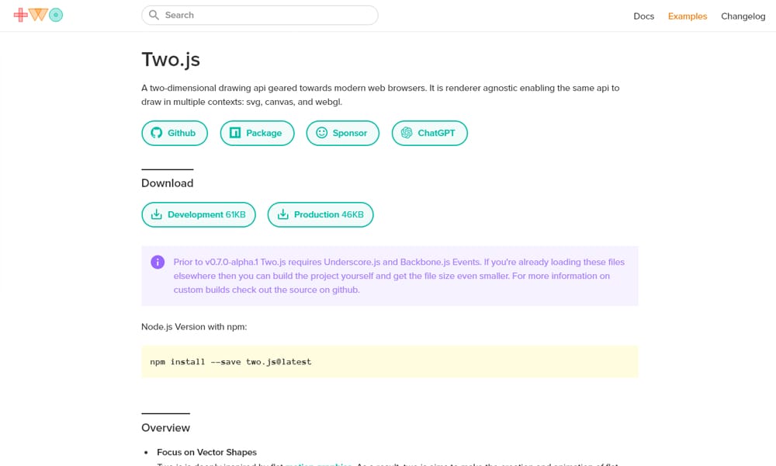Open the Examples menu item

click(x=688, y=16)
